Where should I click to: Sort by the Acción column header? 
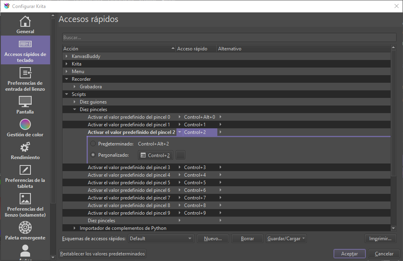pyautogui.click(x=119, y=49)
